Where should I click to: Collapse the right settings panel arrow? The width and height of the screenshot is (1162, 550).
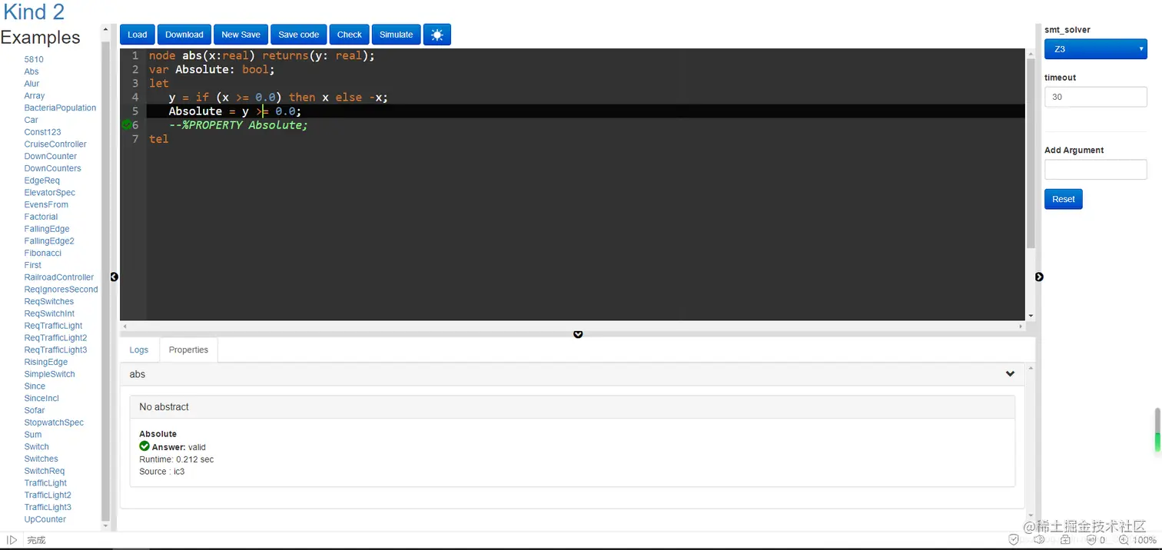pyautogui.click(x=1039, y=277)
